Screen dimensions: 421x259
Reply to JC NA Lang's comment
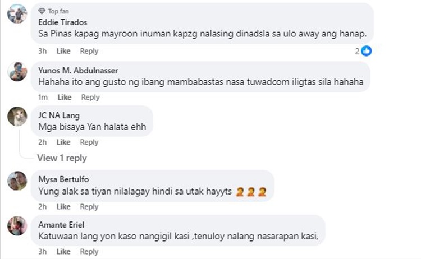[x=89, y=142]
